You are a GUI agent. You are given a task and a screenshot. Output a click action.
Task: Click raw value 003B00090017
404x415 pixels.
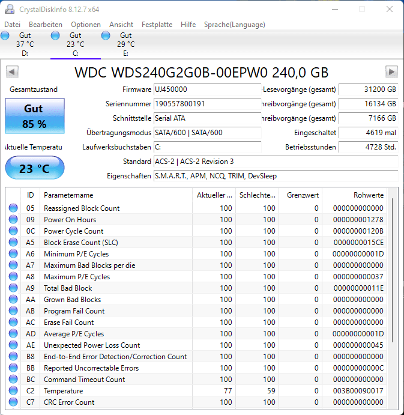click(358, 391)
